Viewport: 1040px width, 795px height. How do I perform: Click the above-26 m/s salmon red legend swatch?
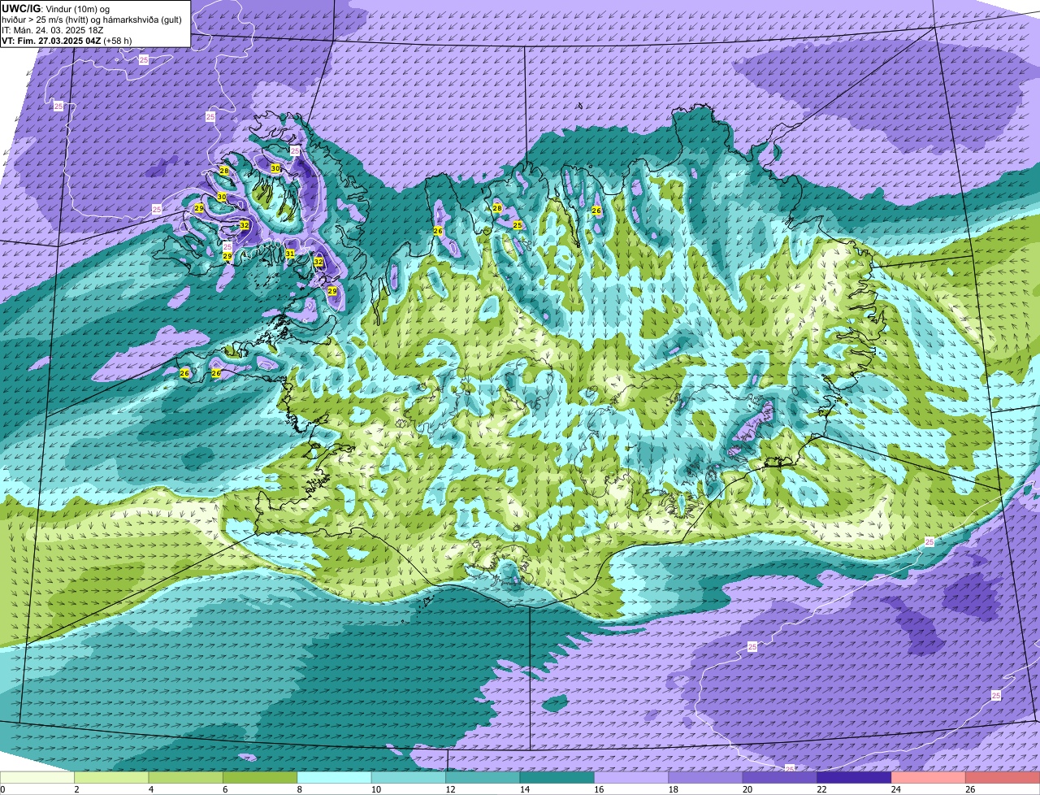1003,777
